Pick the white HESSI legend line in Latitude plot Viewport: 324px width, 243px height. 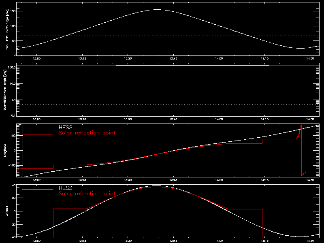[x=38, y=190]
